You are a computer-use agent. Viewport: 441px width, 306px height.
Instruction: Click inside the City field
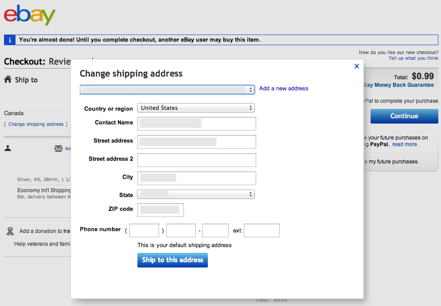click(x=196, y=178)
